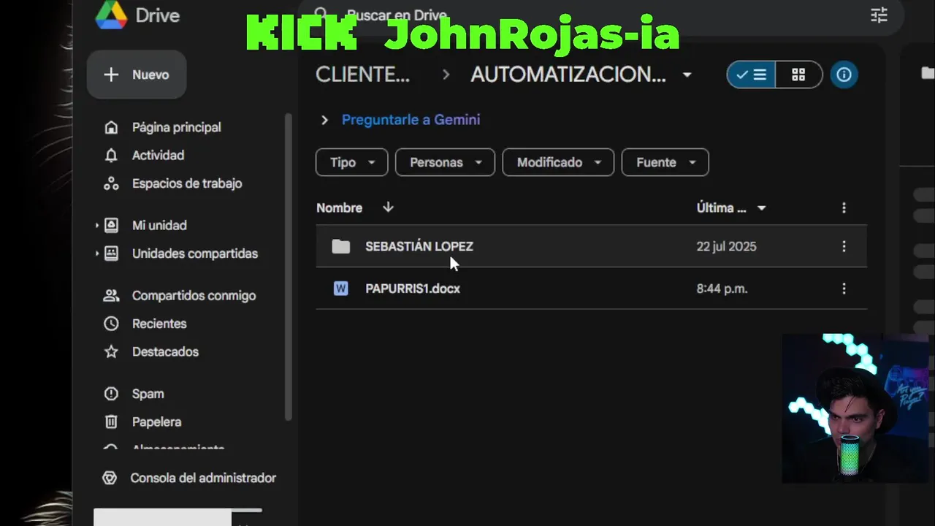The height and width of the screenshot is (526, 935).
Task: Open Recientes in sidebar
Action: 159,324
